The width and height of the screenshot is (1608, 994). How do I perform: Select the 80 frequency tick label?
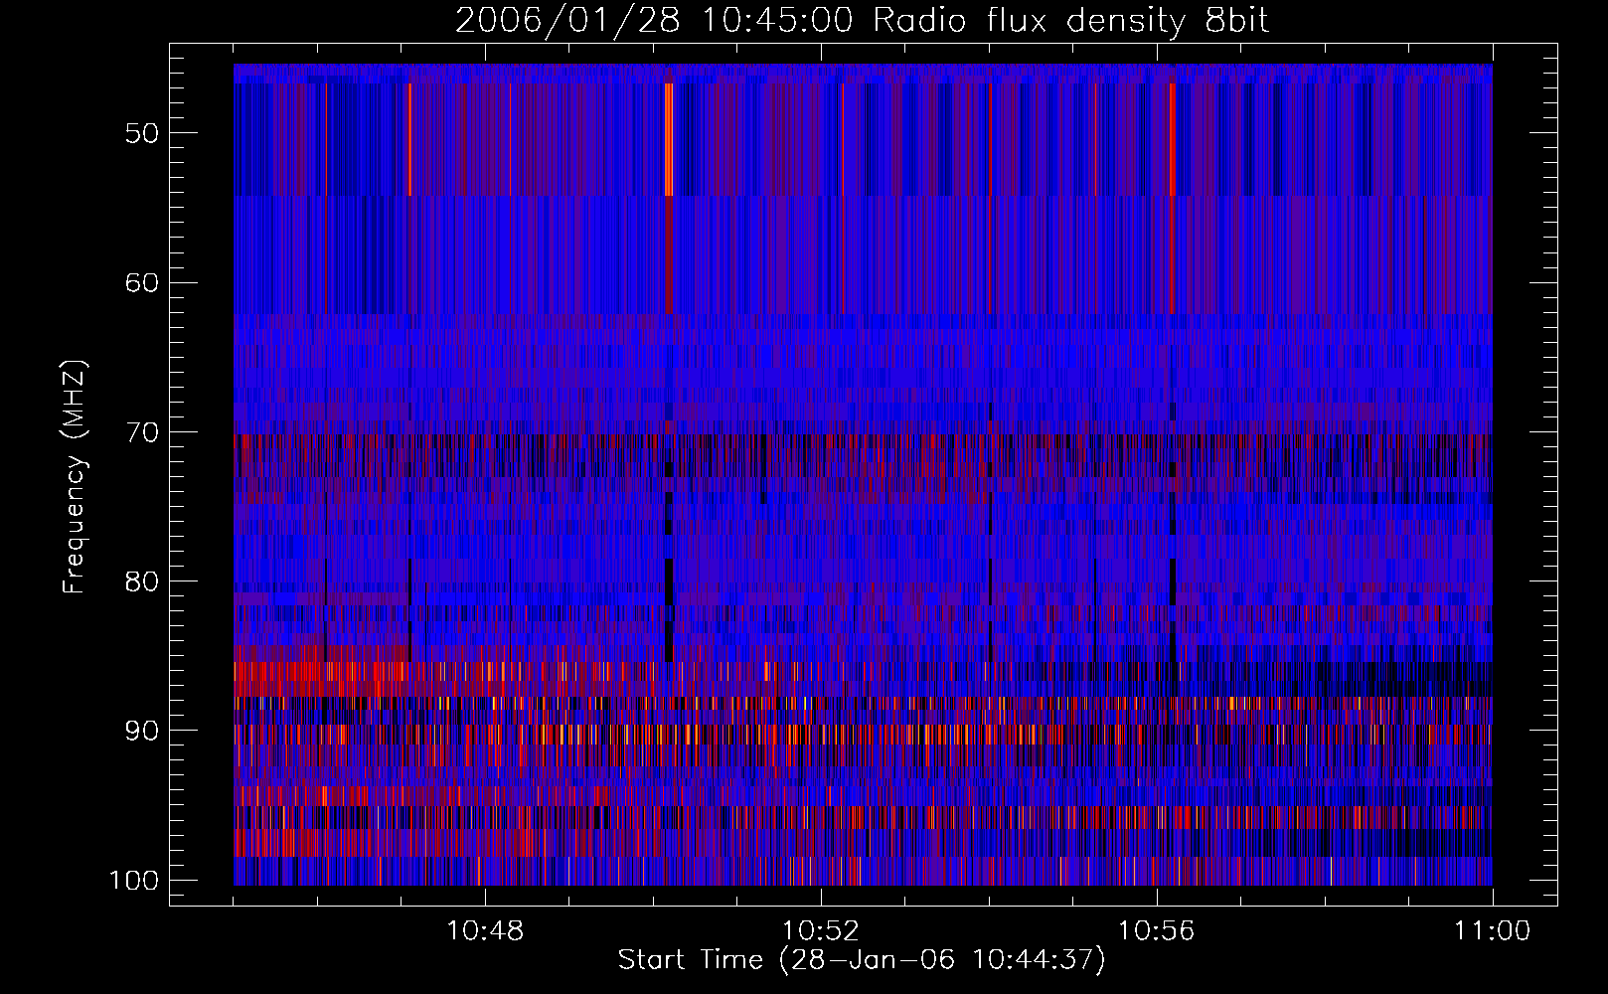tap(142, 581)
